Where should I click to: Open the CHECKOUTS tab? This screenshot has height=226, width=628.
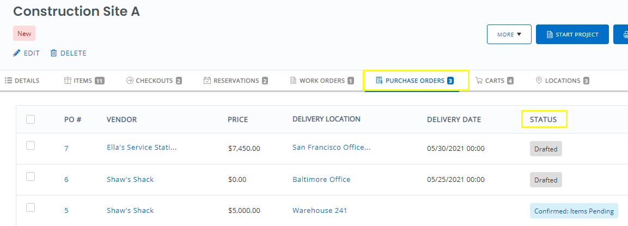click(154, 81)
